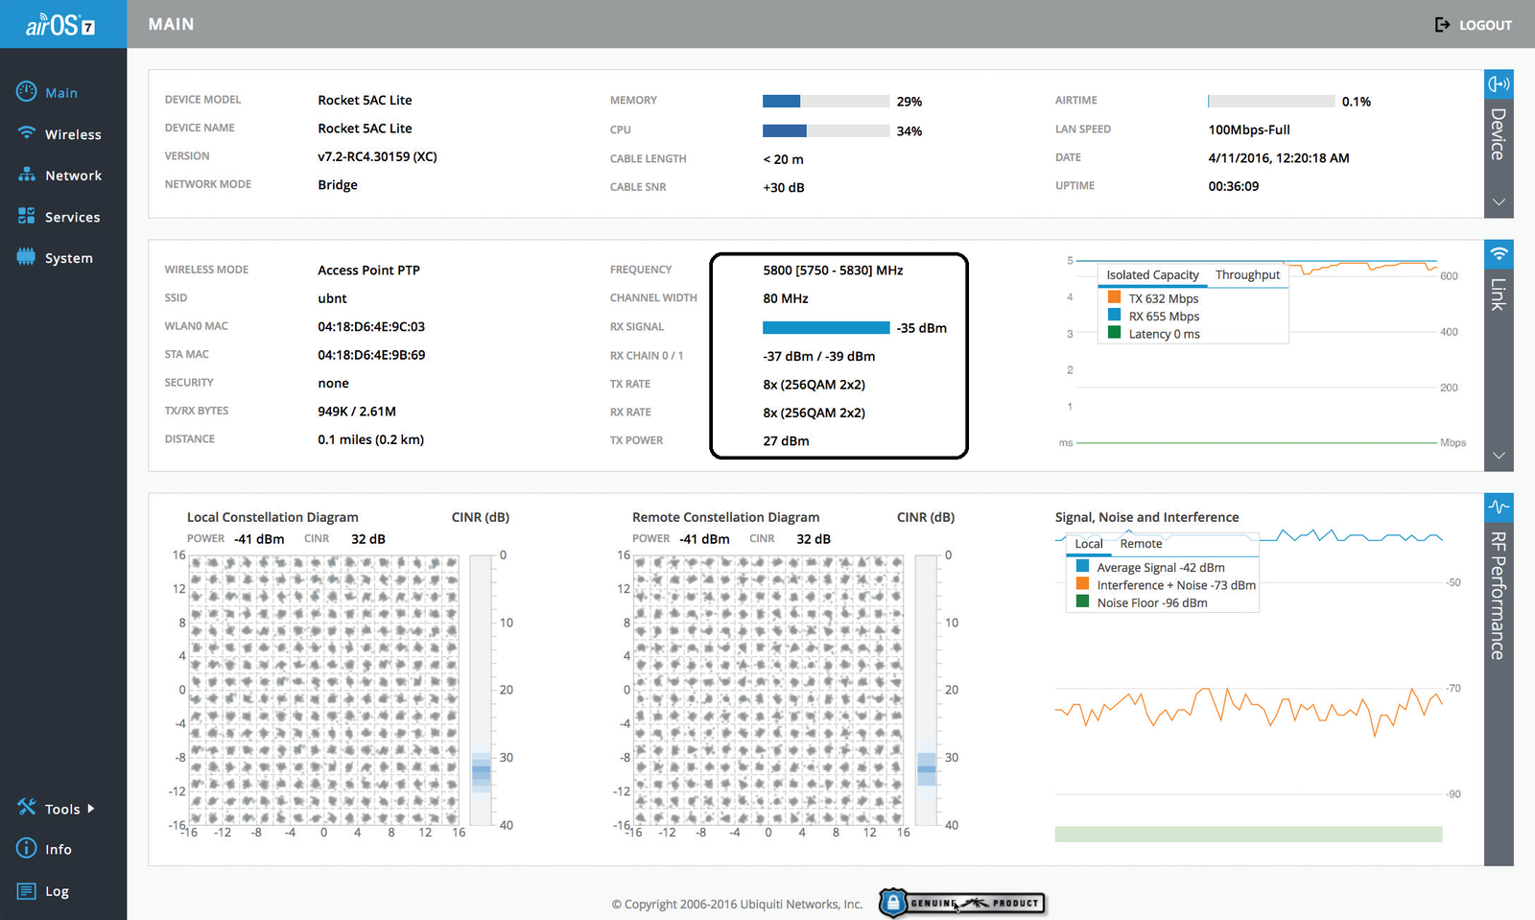Click the SSID value ubnt
This screenshot has width=1535, height=920.
pyautogui.click(x=332, y=298)
